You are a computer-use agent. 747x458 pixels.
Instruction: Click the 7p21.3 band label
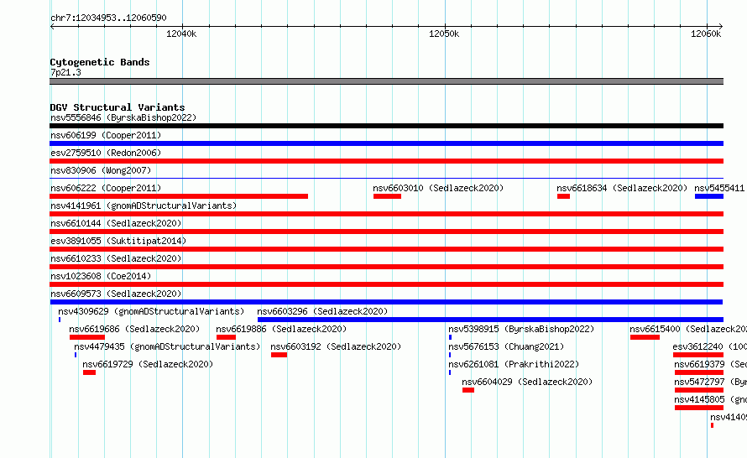pos(65,72)
